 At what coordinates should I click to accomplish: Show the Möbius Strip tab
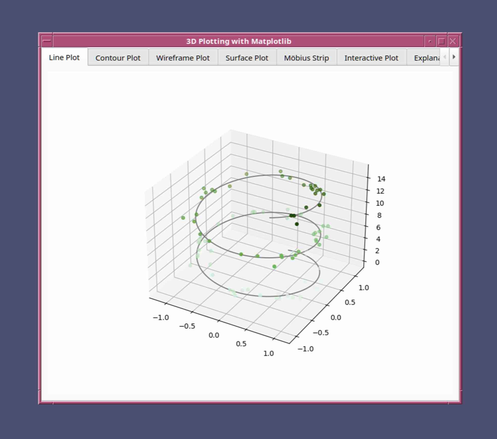coord(306,58)
